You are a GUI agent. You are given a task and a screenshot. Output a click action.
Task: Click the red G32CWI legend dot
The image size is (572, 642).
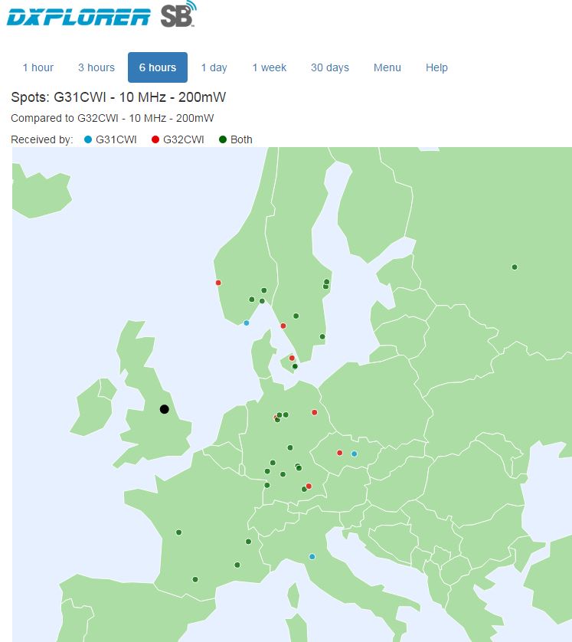click(155, 139)
